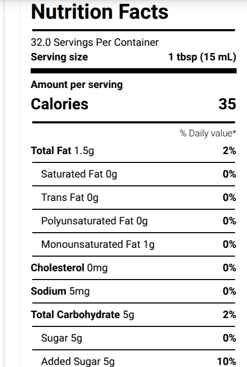Click the Trans Fat 0g row
This screenshot has height=367, width=247.
point(134,197)
